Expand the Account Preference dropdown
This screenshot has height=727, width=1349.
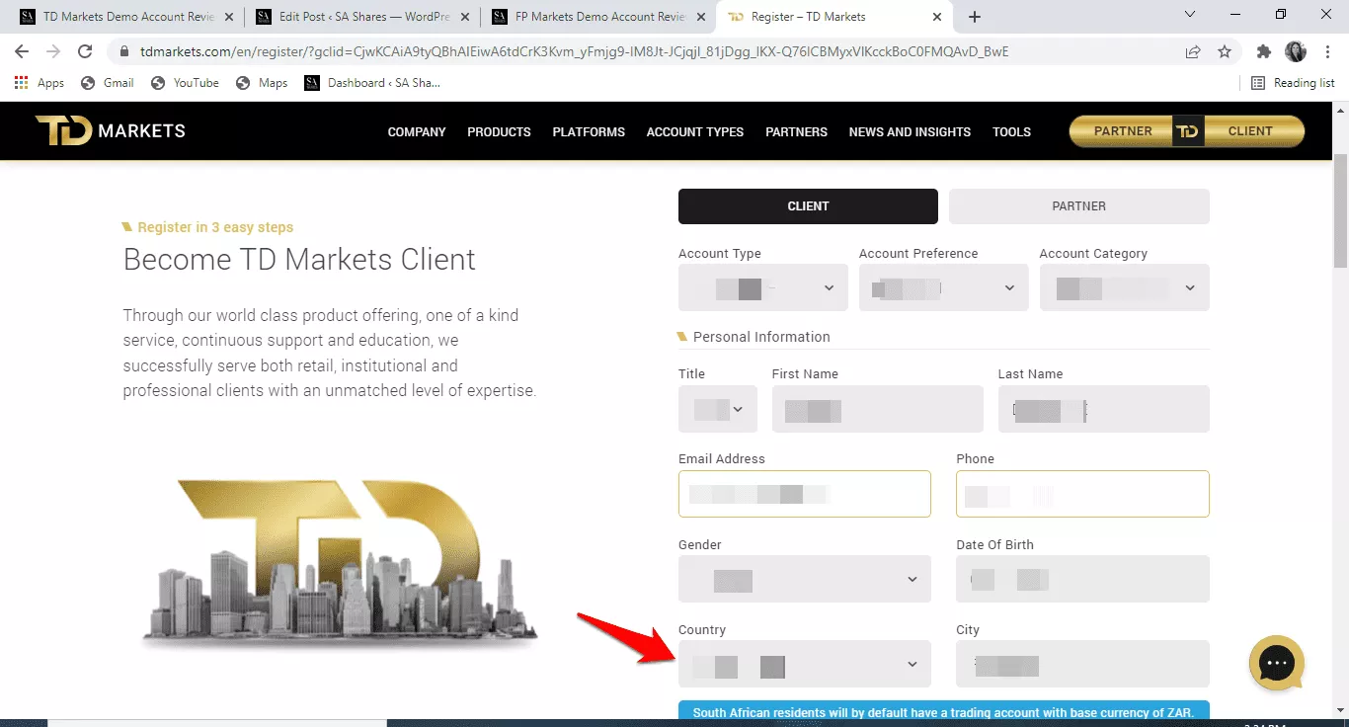tap(943, 287)
